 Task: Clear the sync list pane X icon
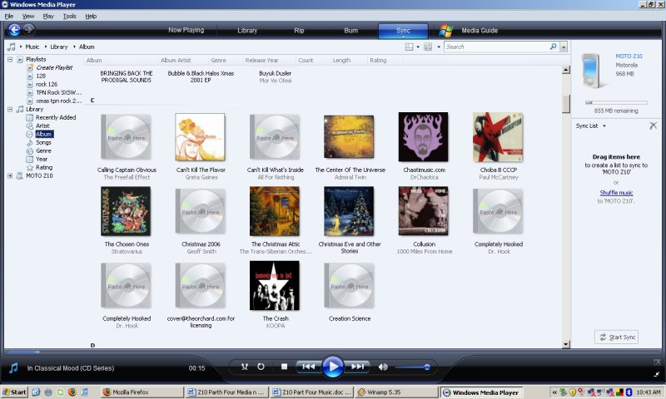click(653, 126)
